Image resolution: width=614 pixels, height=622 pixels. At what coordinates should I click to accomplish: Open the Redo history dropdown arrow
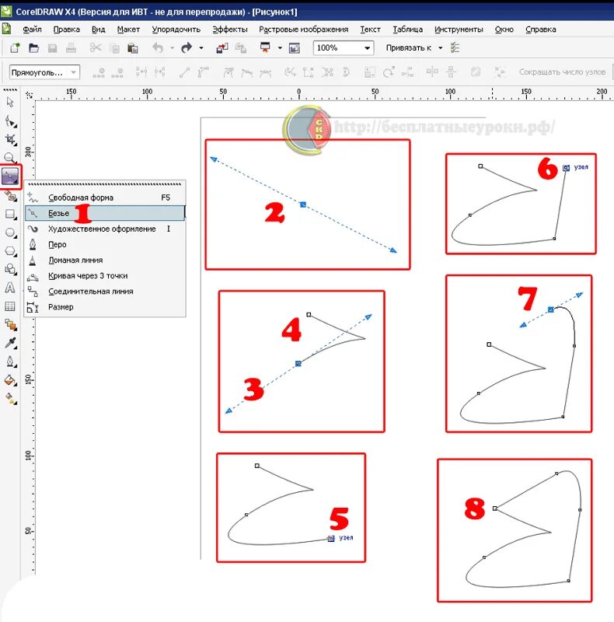(201, 48)
